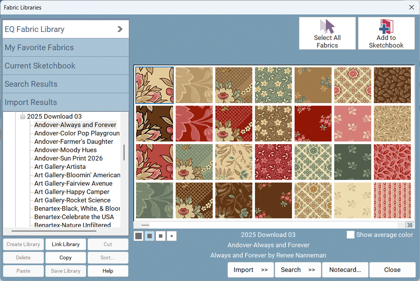Enable Show average color checkbox
This screenshot has width=420, height=281.
tap(350, 235)
